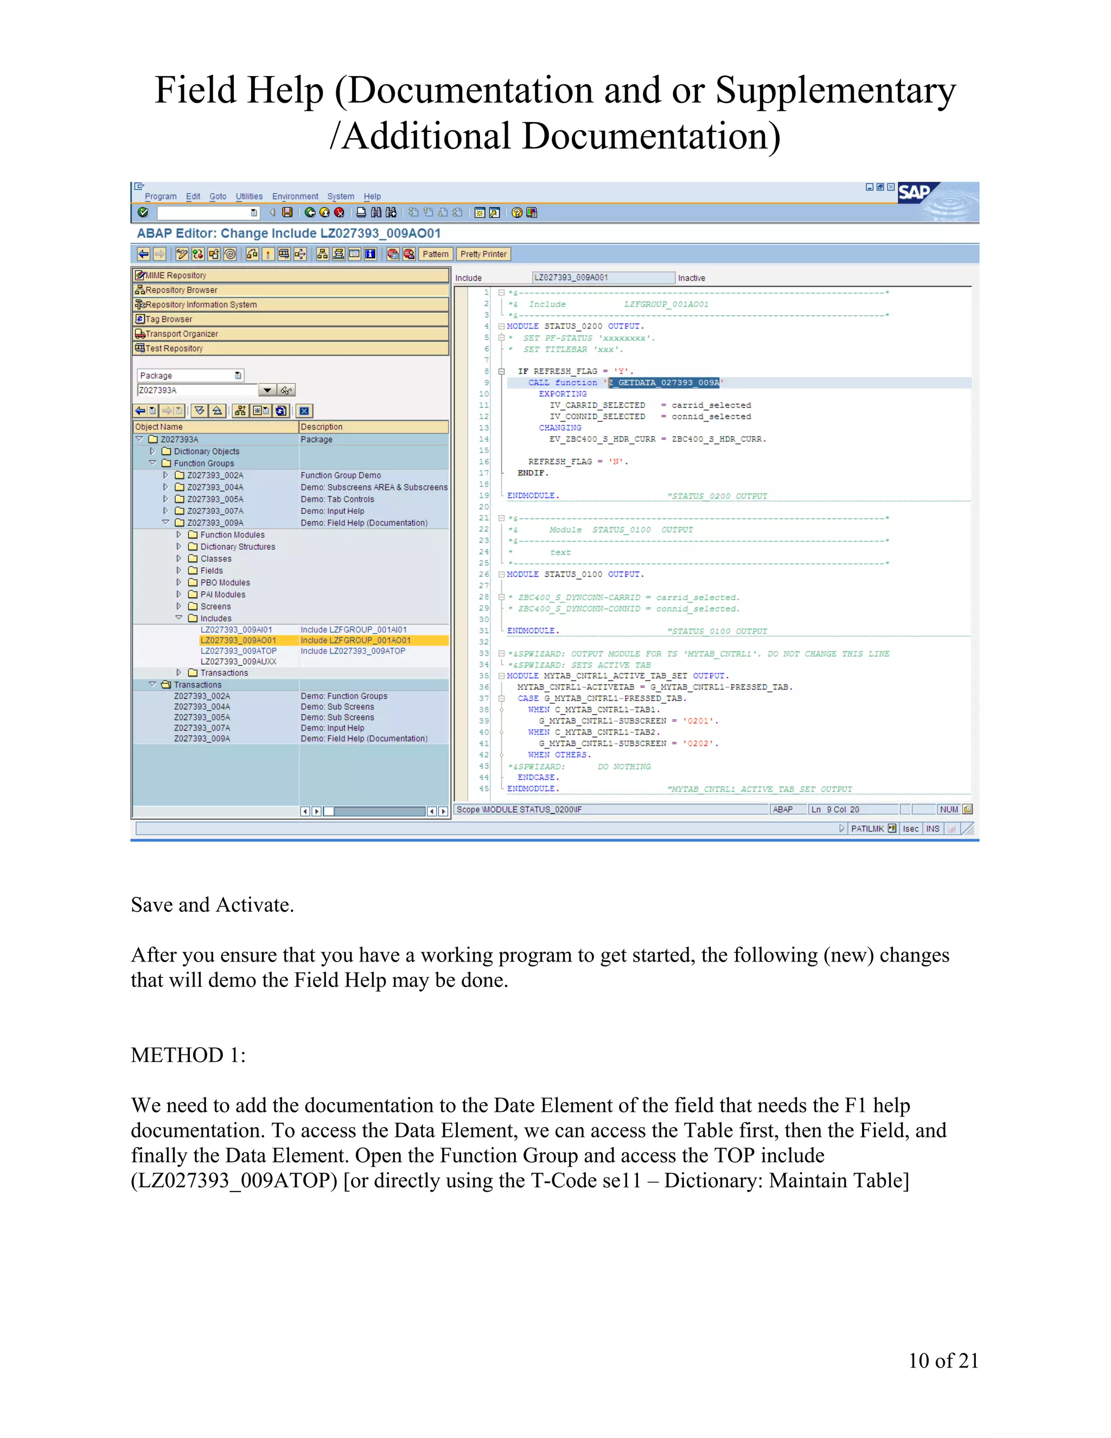
Task: Click the Save floppy disk icon
Action: (x=288, y=213)
